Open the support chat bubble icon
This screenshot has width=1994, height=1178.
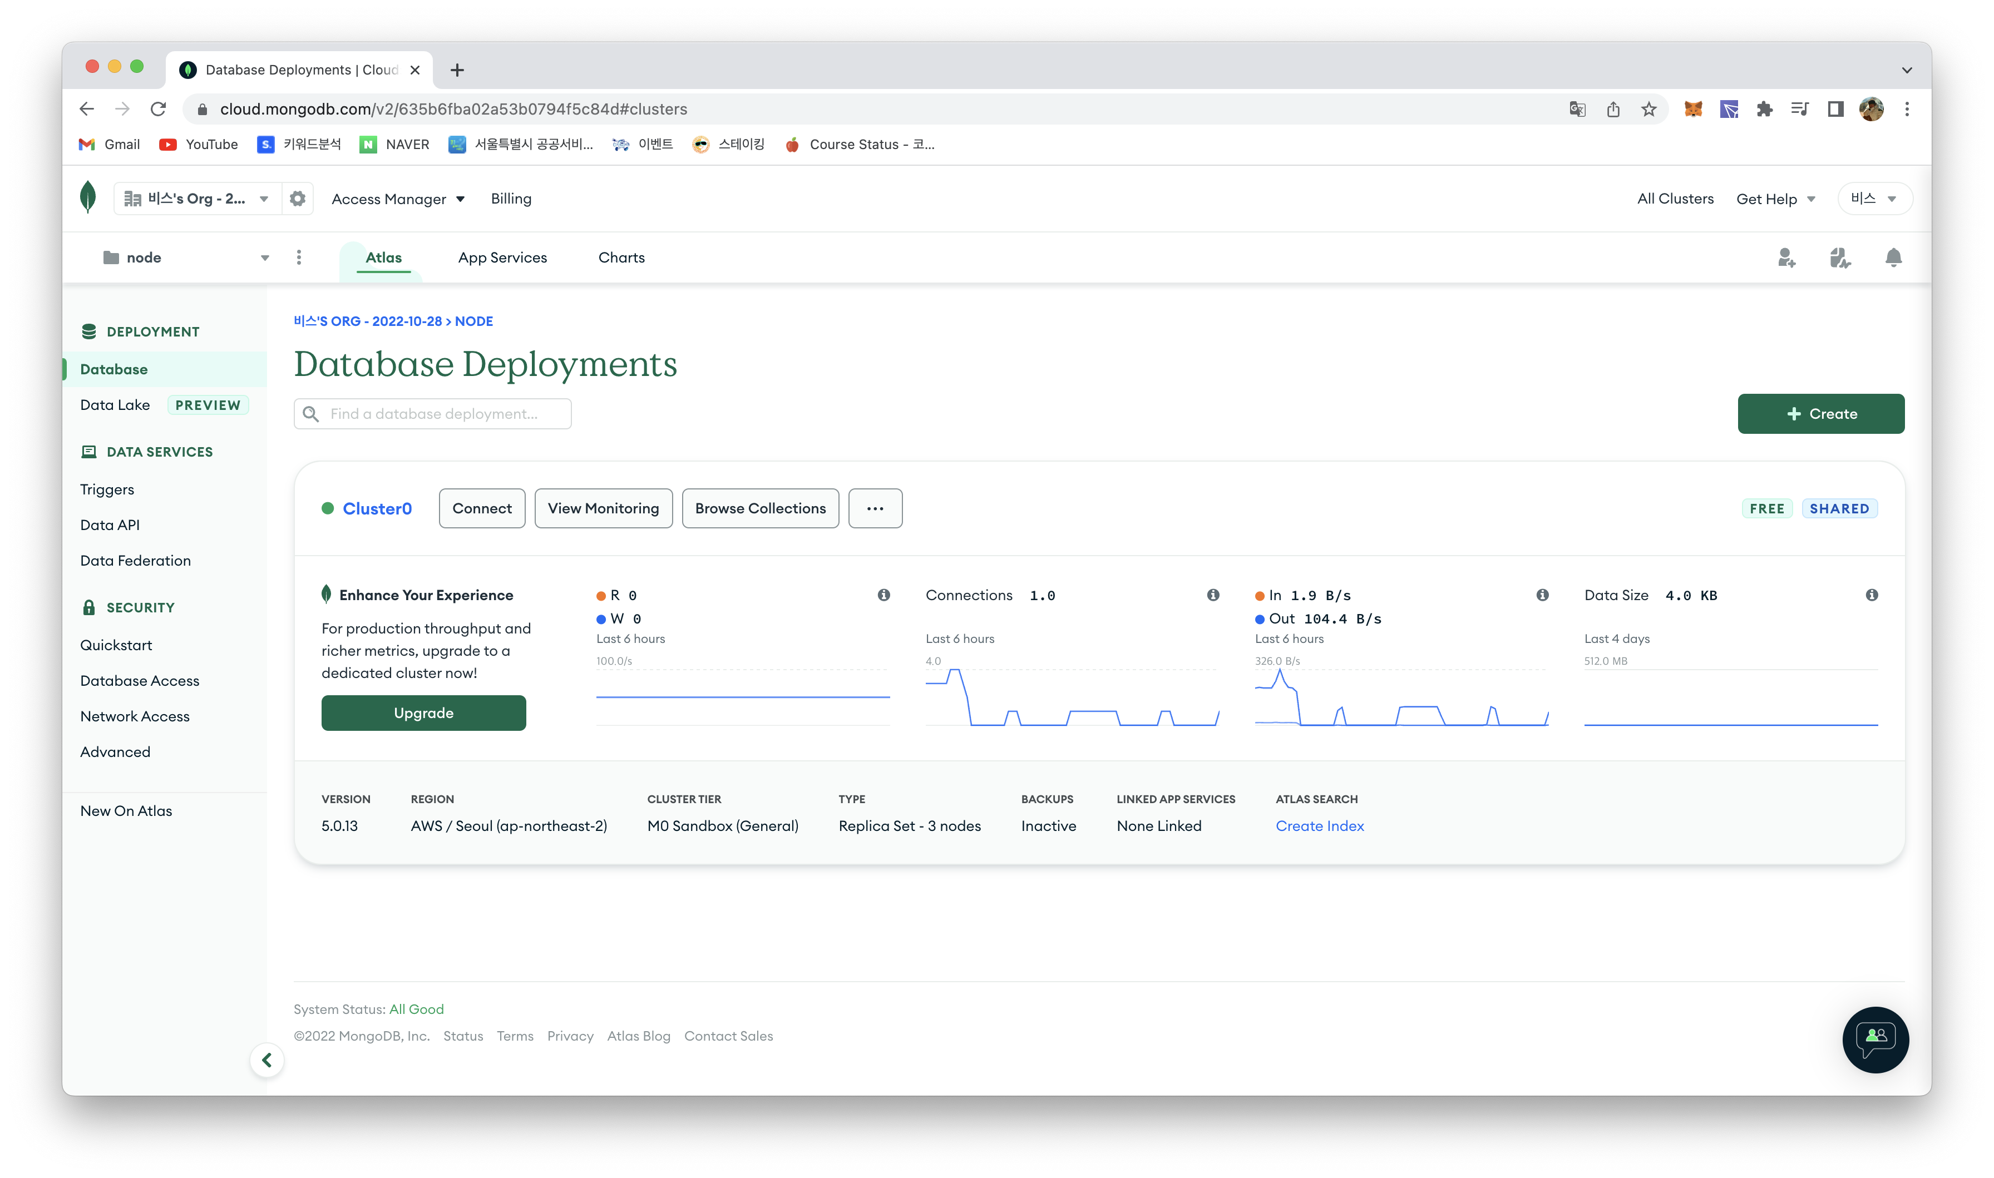point(1875,1040)
